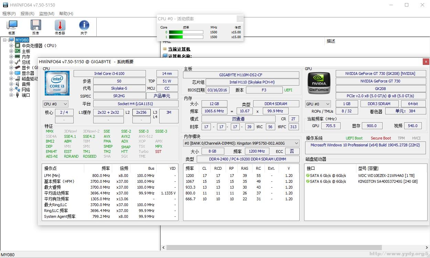Click the 报告 report floppy disk icon
The image size is (430, 258).
pos(36,25)
